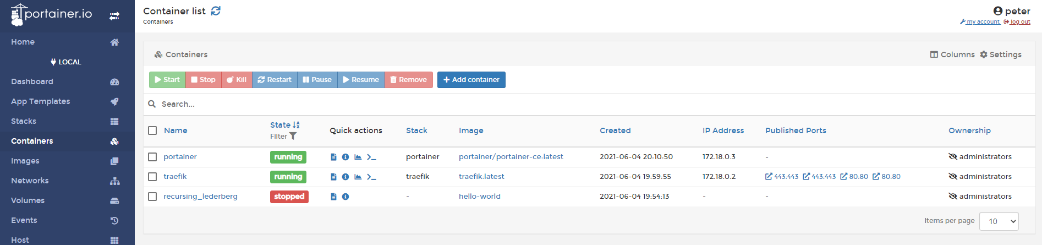
Task: Refresh the container list via refresh icon
Action: (216, 11)
